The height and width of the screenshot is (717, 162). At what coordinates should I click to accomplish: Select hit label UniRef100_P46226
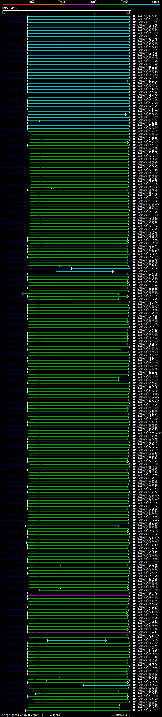tap(145, 123)
